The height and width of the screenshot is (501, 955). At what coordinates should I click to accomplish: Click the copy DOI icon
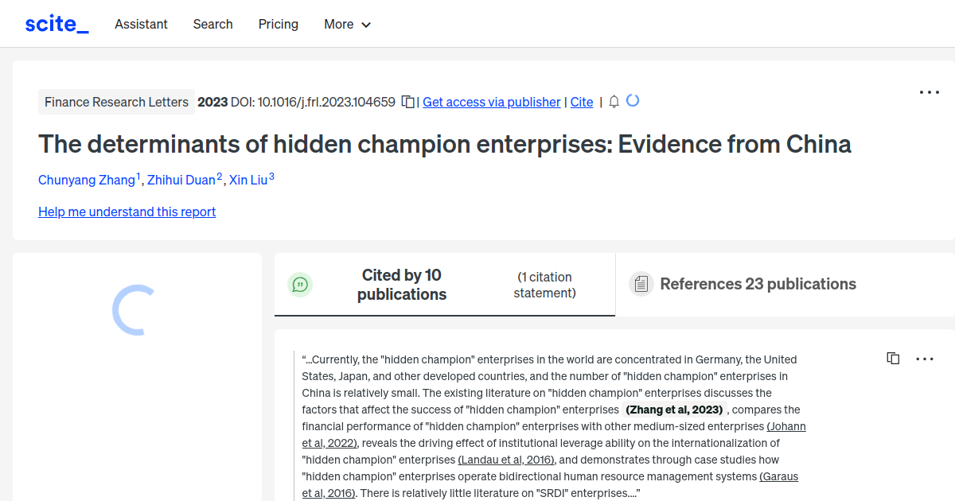pos(407,102)
